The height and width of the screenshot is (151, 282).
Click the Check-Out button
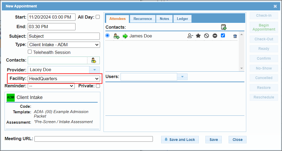coord(264,39)
